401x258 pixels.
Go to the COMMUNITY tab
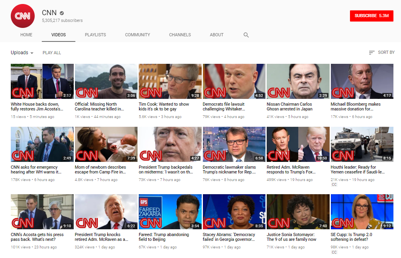click(x=138, y=35)
